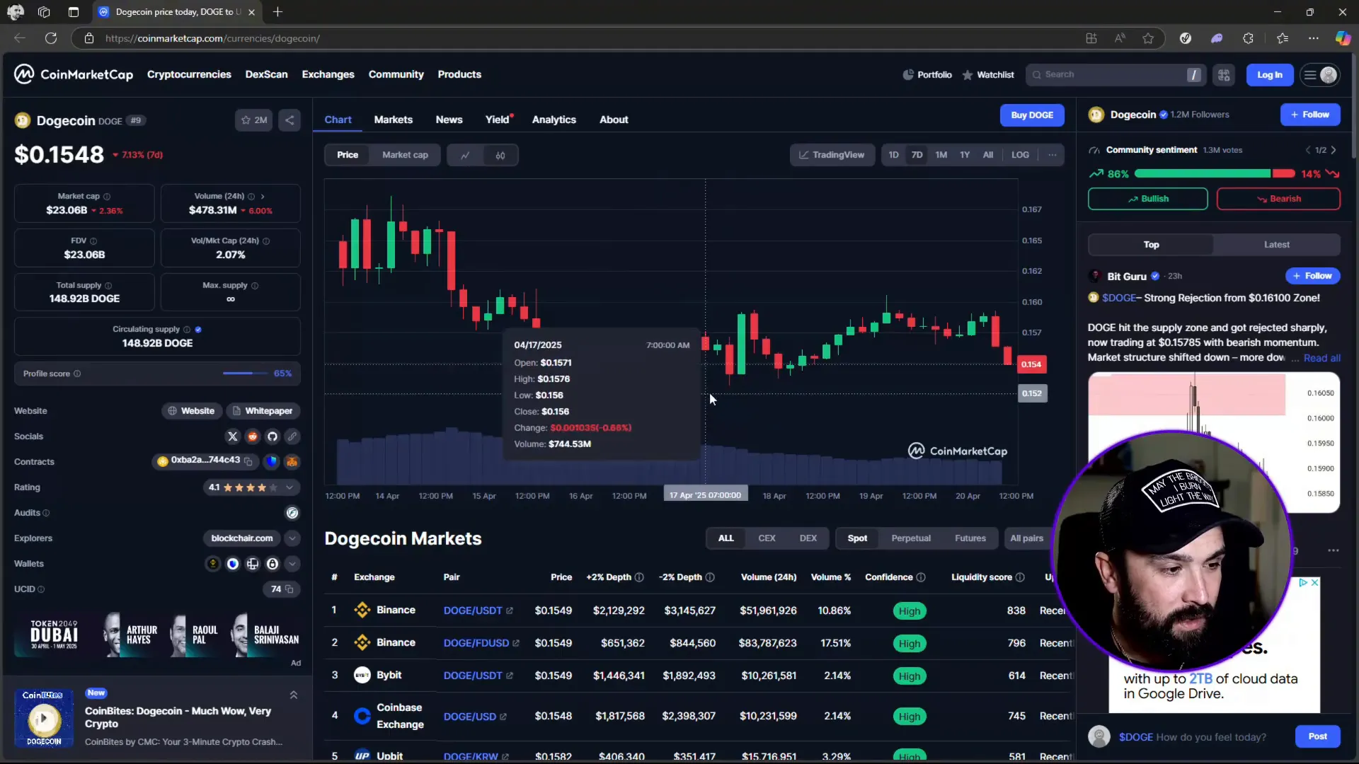Open the chart more options ellipsis

click(x=1053, y=155)
